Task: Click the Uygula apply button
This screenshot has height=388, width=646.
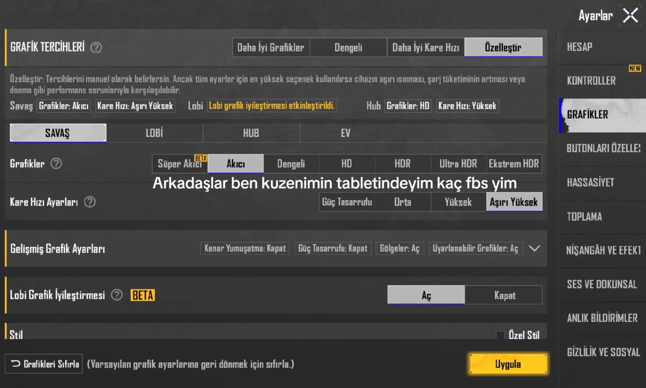Action: coord(508,364)
